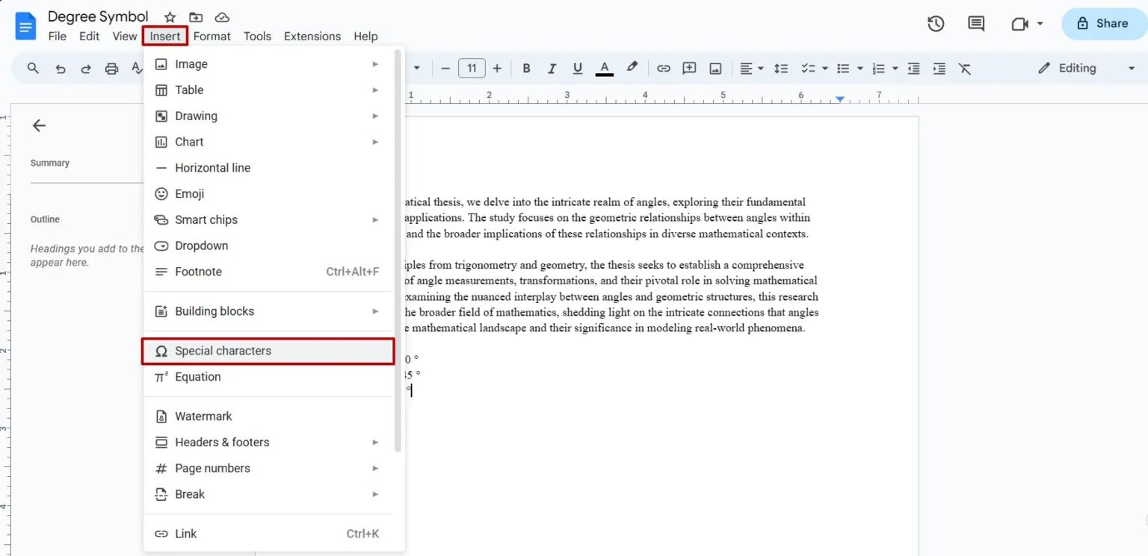Screen dimensions: 1148x556
Task: Toggle bold formatting
Action: pos(526,68)
